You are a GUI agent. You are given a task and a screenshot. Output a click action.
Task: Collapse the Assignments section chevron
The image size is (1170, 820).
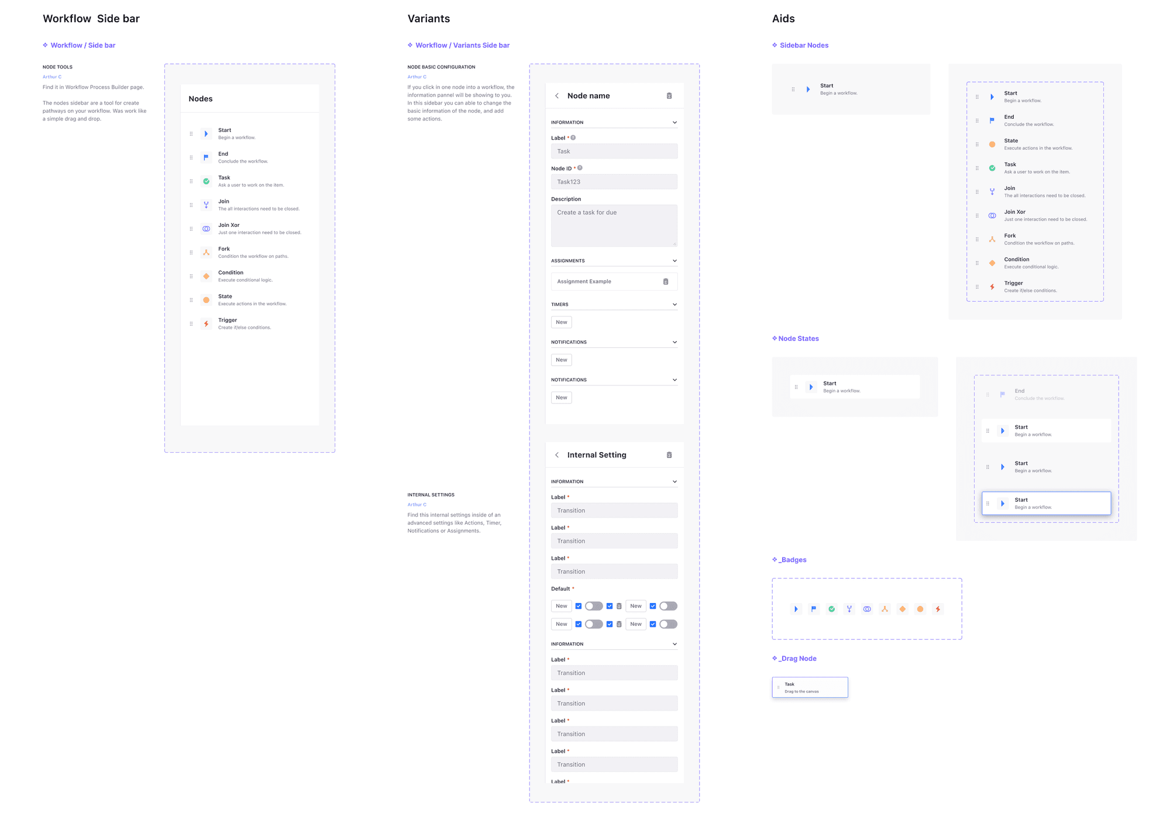click(x=675, y=261)
